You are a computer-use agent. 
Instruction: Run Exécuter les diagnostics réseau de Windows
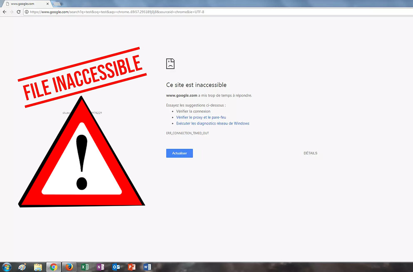click(213, 123)
